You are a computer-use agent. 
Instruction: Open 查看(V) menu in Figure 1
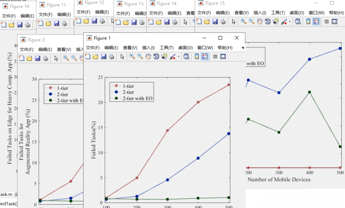point(130,48)
